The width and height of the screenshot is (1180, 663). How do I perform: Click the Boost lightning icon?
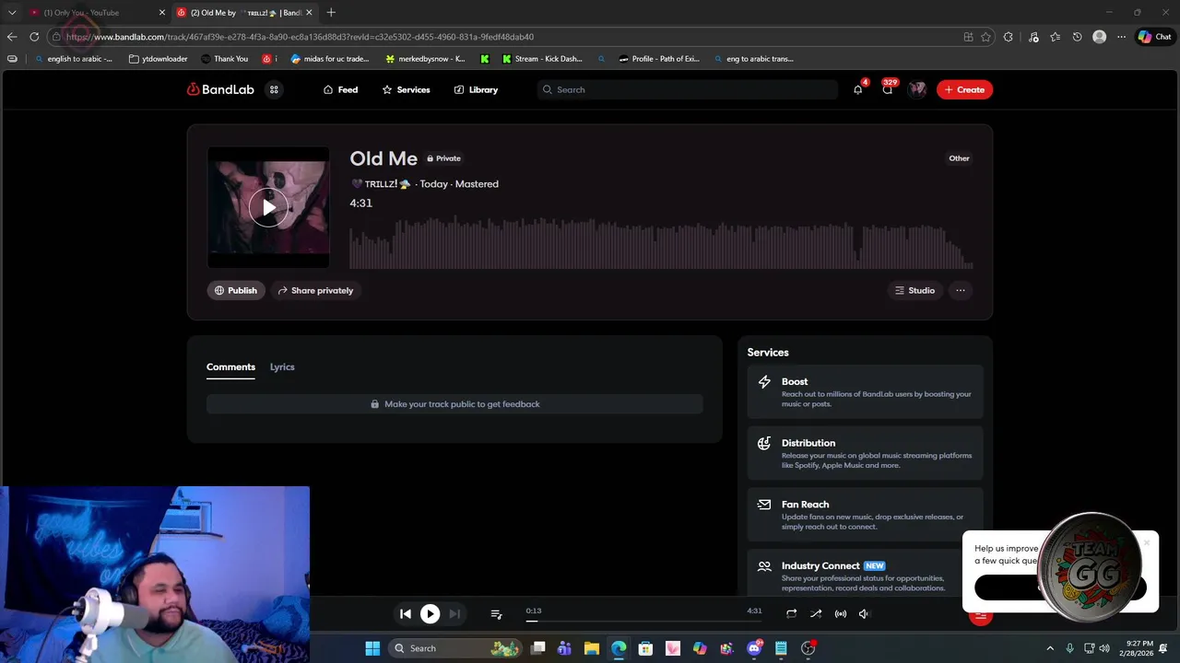tap(764, 382)
